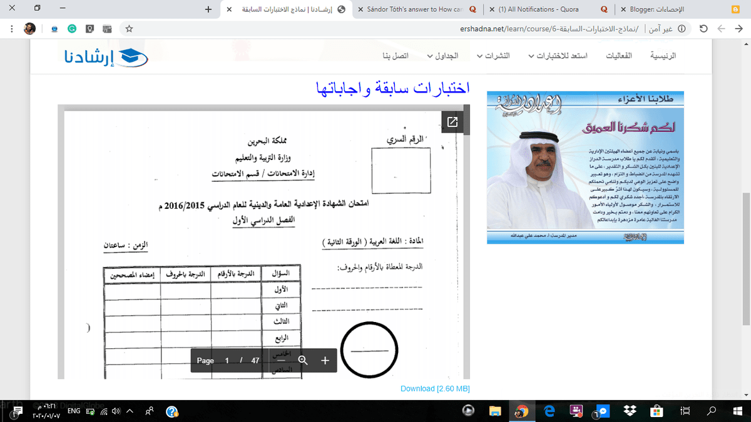Click the Grammarly extension icon

point(72,29)
